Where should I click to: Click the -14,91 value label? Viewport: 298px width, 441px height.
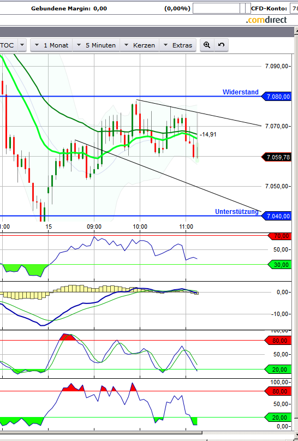click(x=208, y=134)
